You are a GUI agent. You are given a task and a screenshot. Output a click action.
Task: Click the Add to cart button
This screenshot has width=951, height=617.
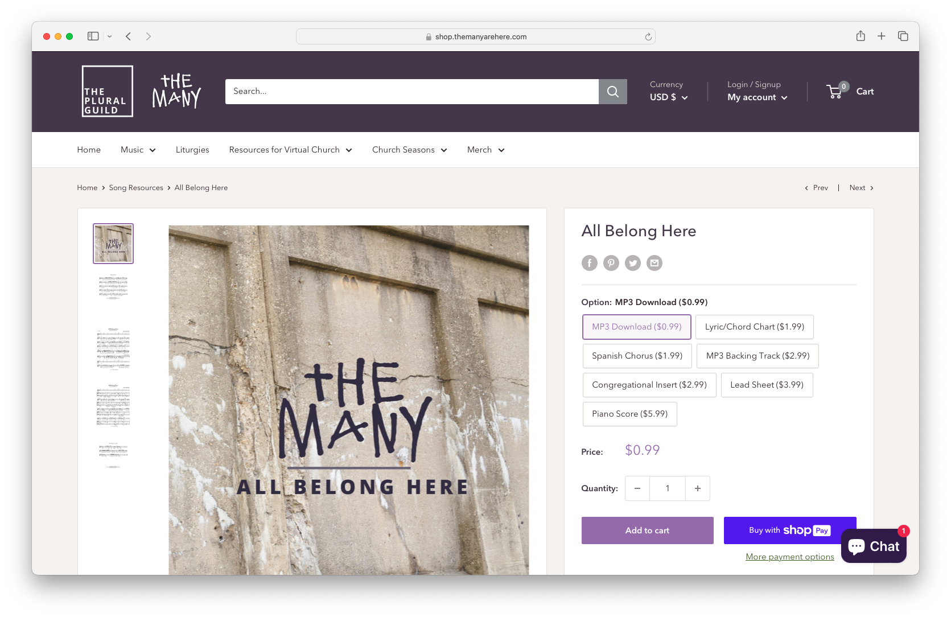click(647, 530)
